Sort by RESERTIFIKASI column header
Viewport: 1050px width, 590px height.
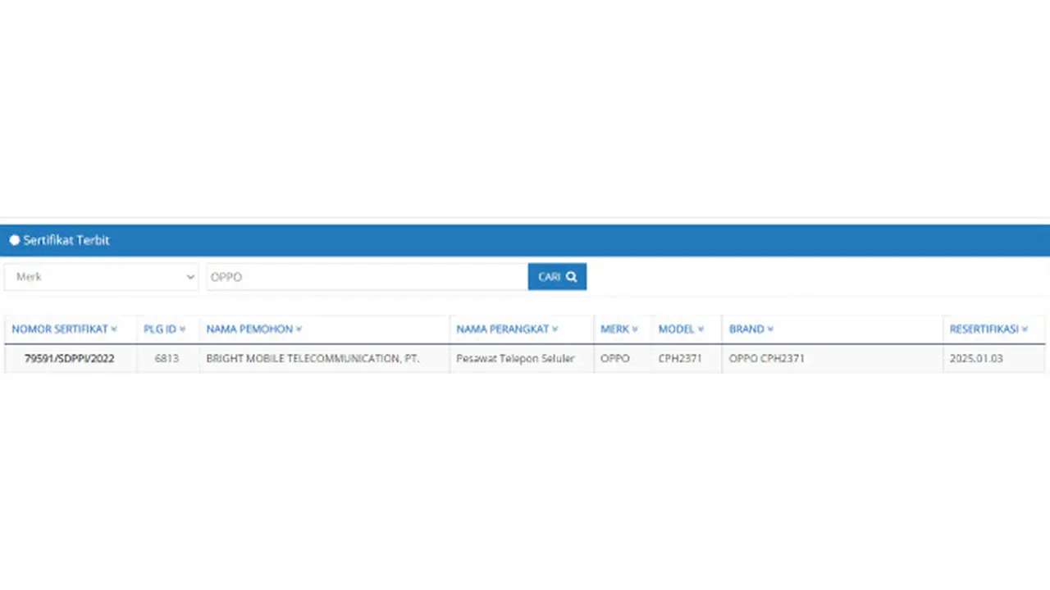pyautogui.click(x=988, y=329)
